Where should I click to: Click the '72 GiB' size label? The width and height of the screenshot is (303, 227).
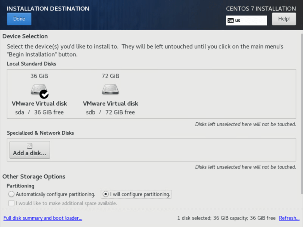click(x=110, y=76)
